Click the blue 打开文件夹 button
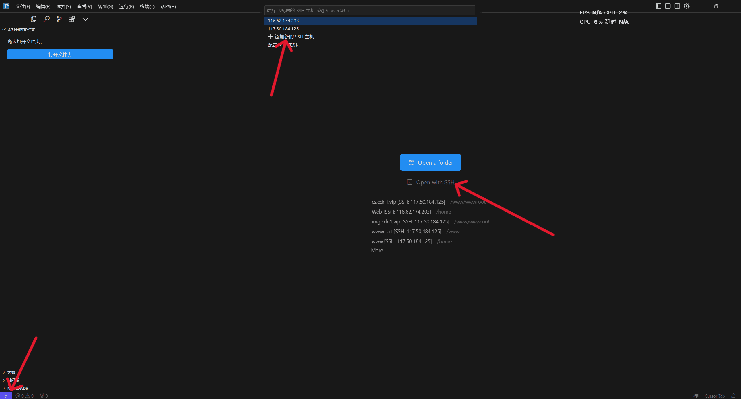 [60, 54]
